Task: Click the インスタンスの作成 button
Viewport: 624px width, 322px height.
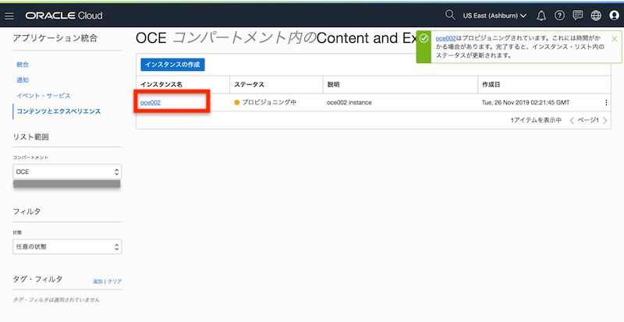Action: click(x=172, y=64)
